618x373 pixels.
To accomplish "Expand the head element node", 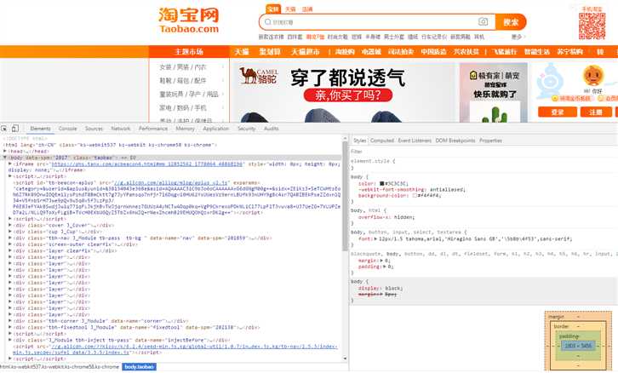I will 5,151.
